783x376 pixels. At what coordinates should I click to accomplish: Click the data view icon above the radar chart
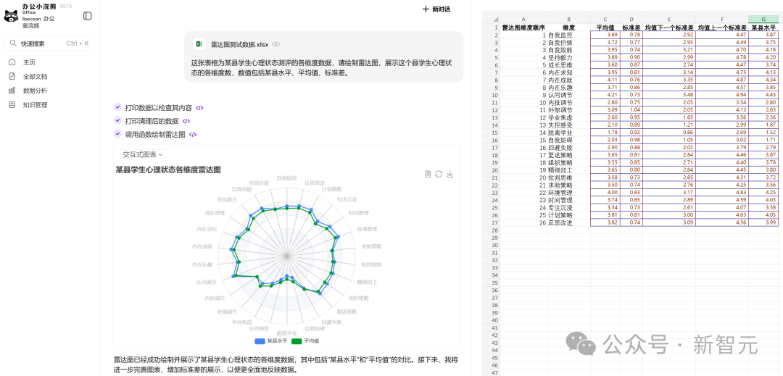(x=428, y=174)
